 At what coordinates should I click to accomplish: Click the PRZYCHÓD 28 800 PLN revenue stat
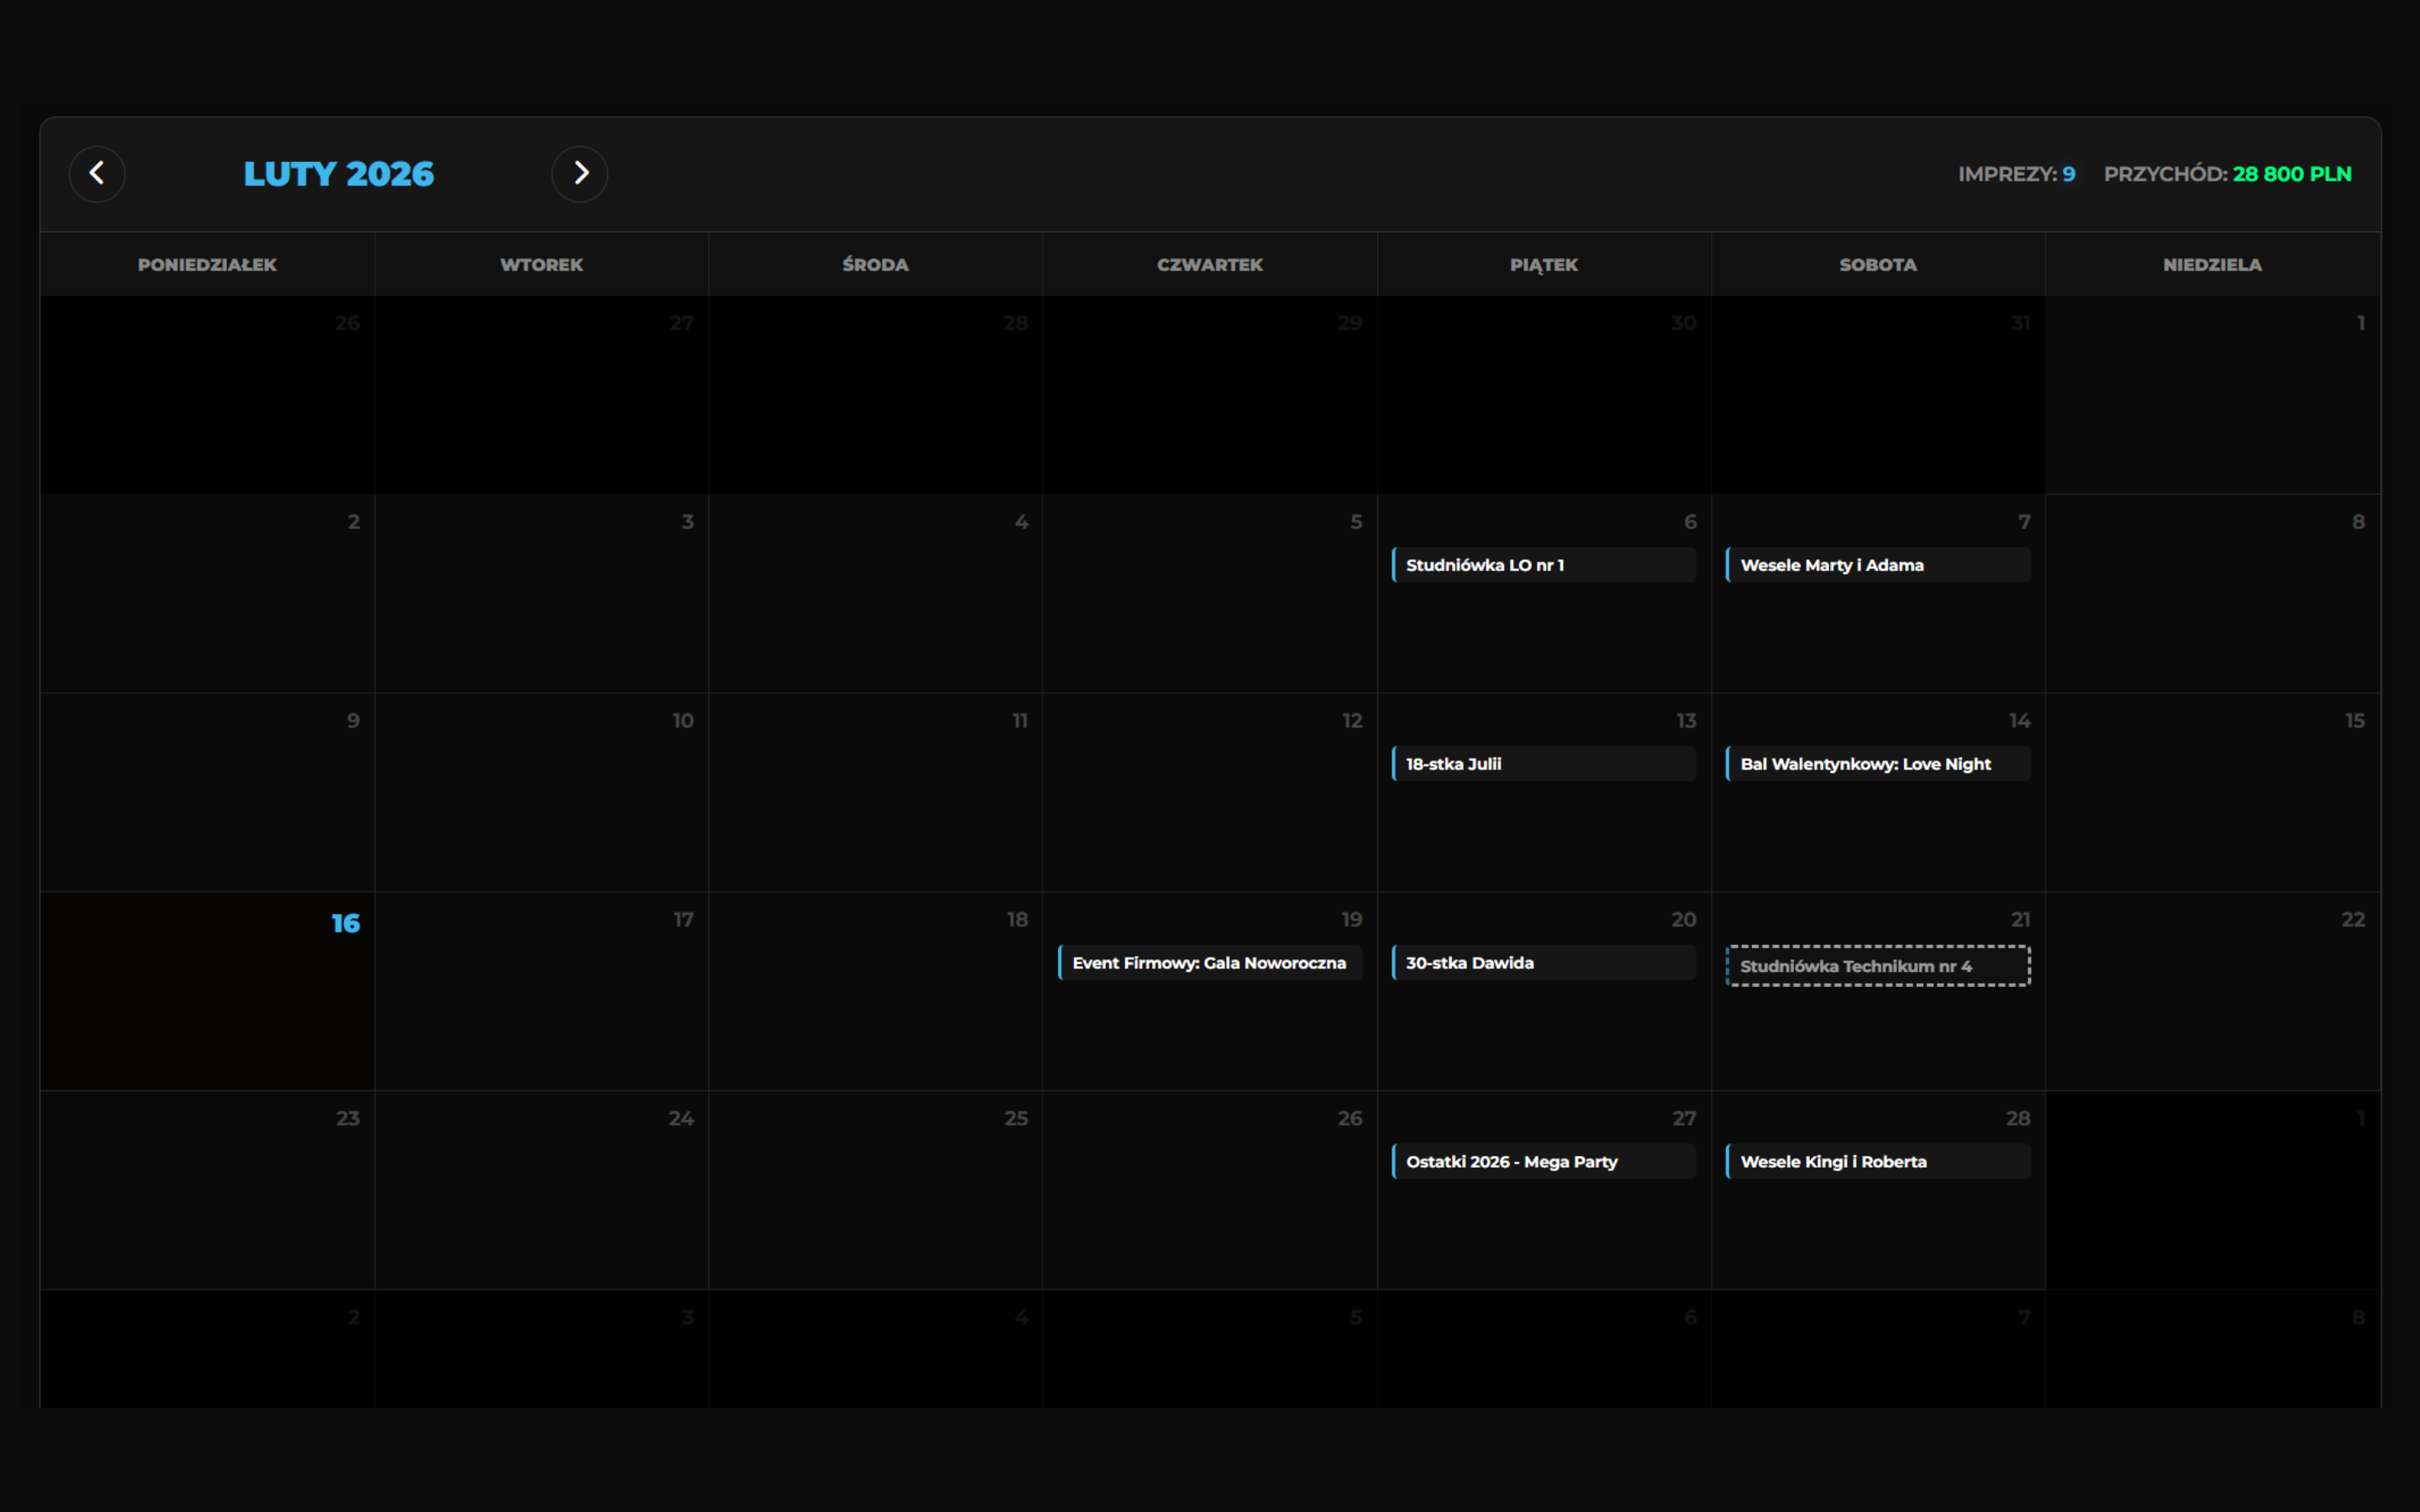click(2227, 174)
